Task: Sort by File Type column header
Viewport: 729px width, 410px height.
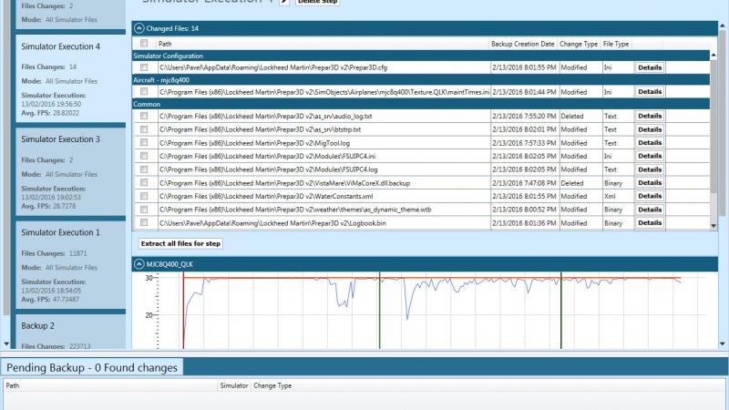Action: pos(616,44)
